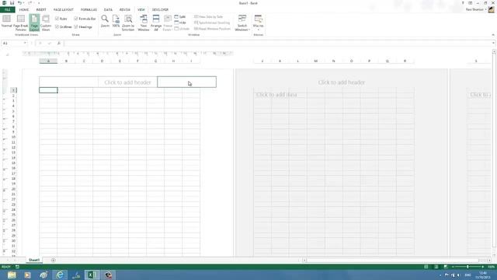The width and height of the screenshot is (497, 280).
Task: Click the macro recording icon in status bar
Action: (17, 267)
